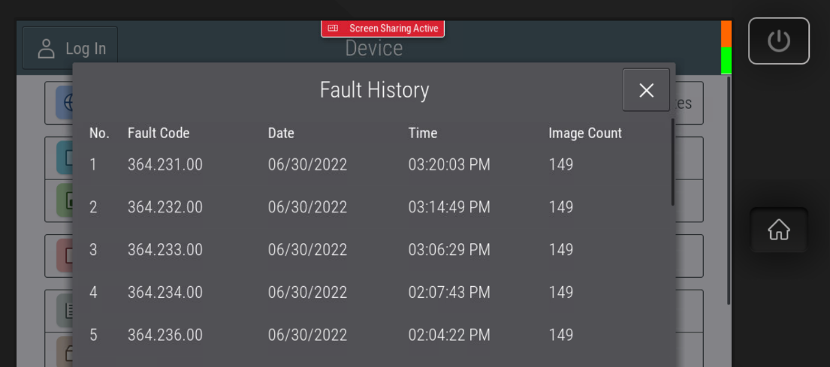
Task: Click the green status indicator block
Action: tap(726, 61)
